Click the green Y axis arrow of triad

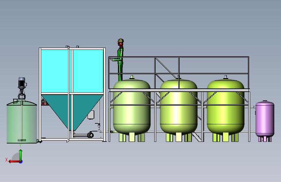pos(21,155)
